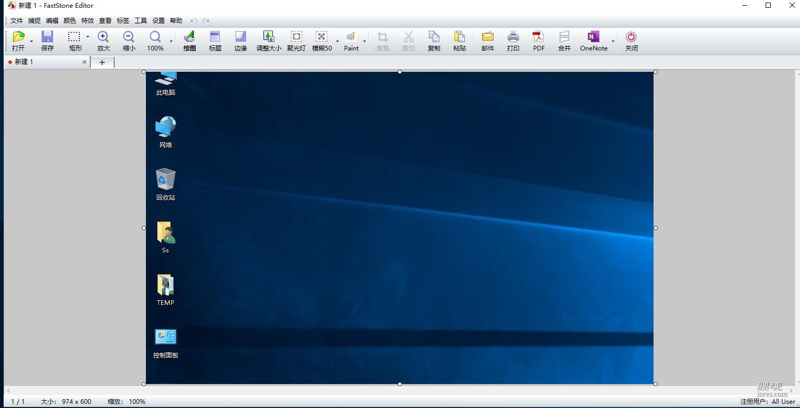Send image to Paint
Viewport: 800px width, 408px height.
coord(351,37)
